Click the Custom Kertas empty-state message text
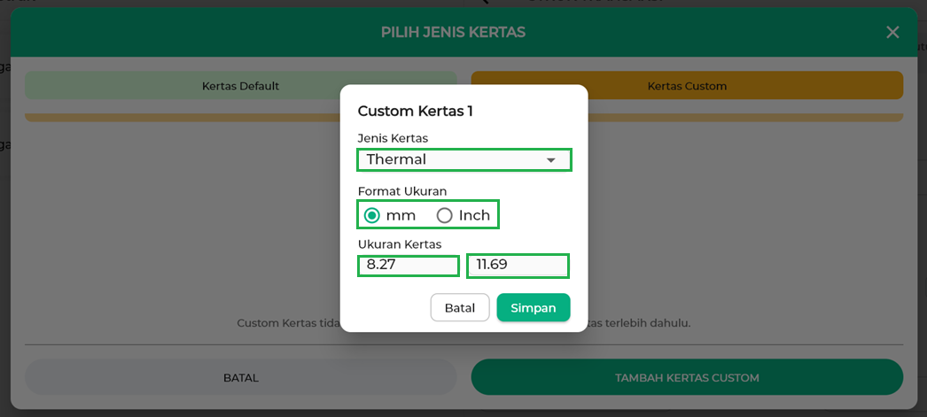 click(288, 323)
